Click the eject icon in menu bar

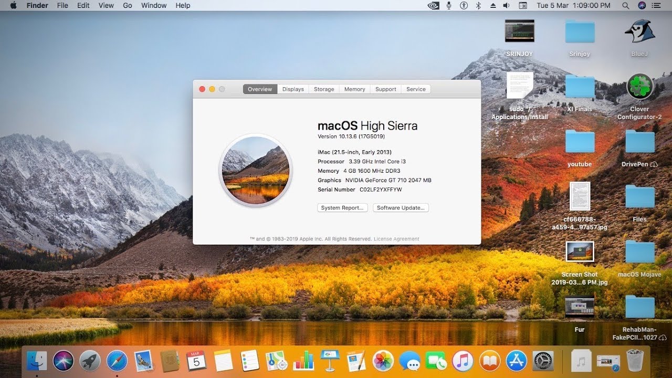(x=492, y=5)
